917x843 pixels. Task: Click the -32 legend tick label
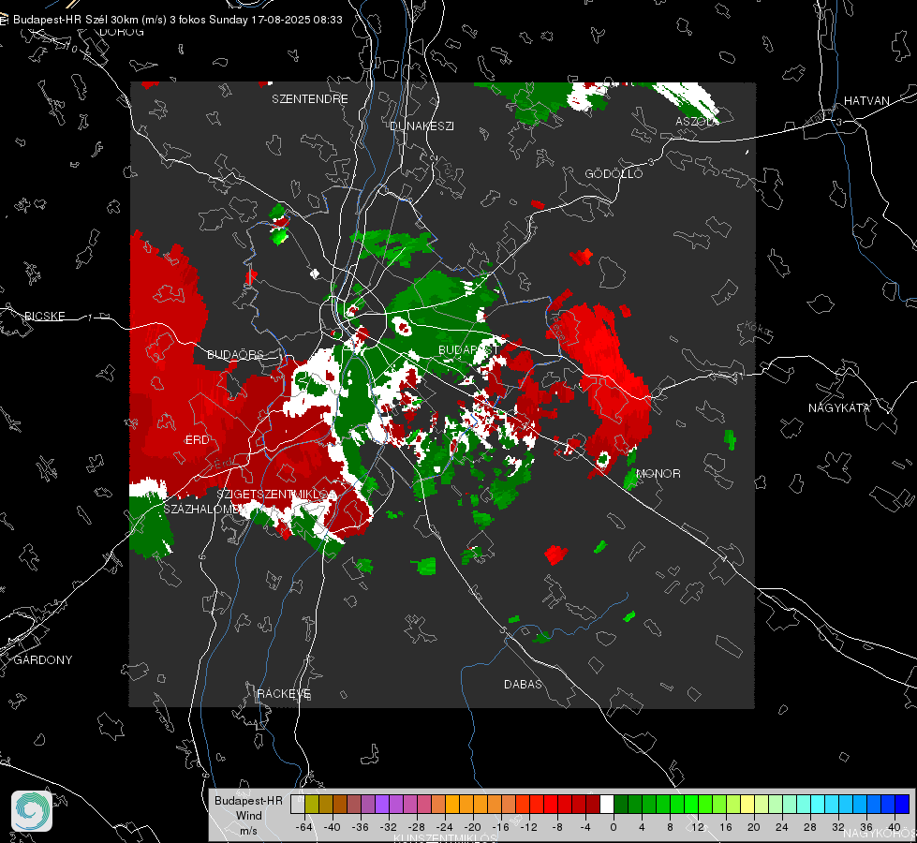[x=389, y=827]
